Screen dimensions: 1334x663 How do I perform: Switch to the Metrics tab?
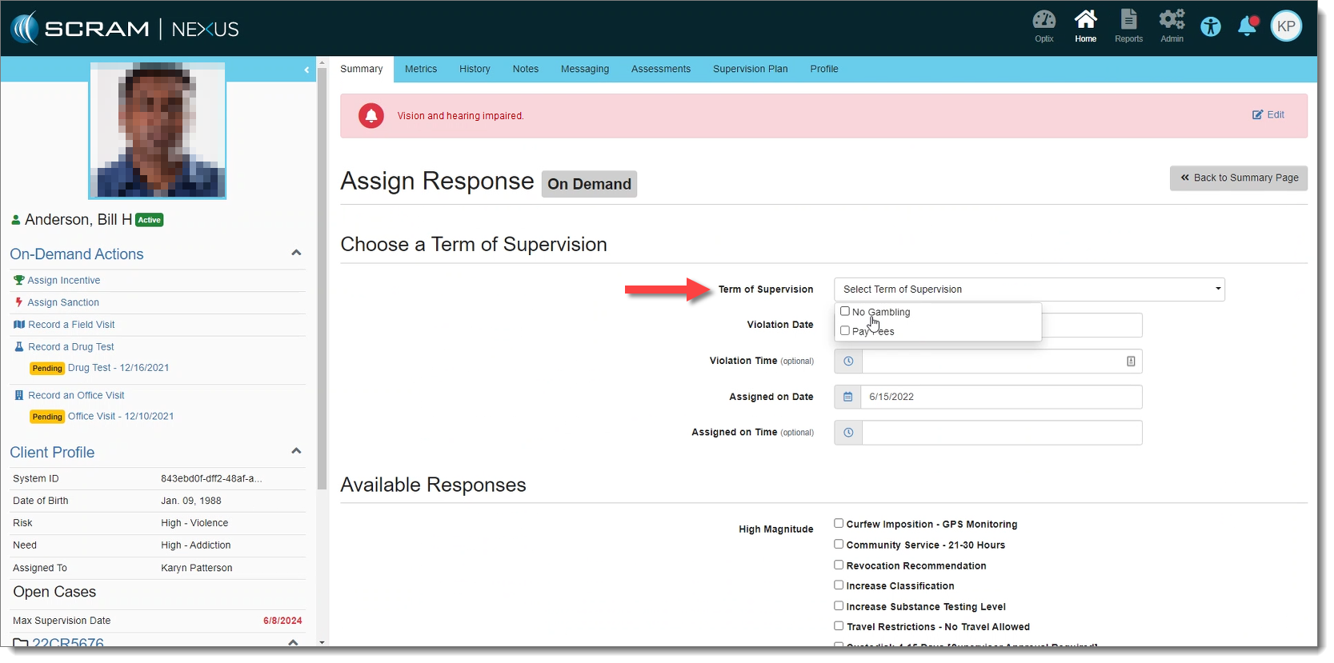coord(421,69)
